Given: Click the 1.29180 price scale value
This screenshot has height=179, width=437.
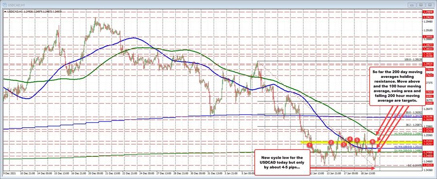Looking at the screenshot, I should pyautogui.click(x=429, y=30).
